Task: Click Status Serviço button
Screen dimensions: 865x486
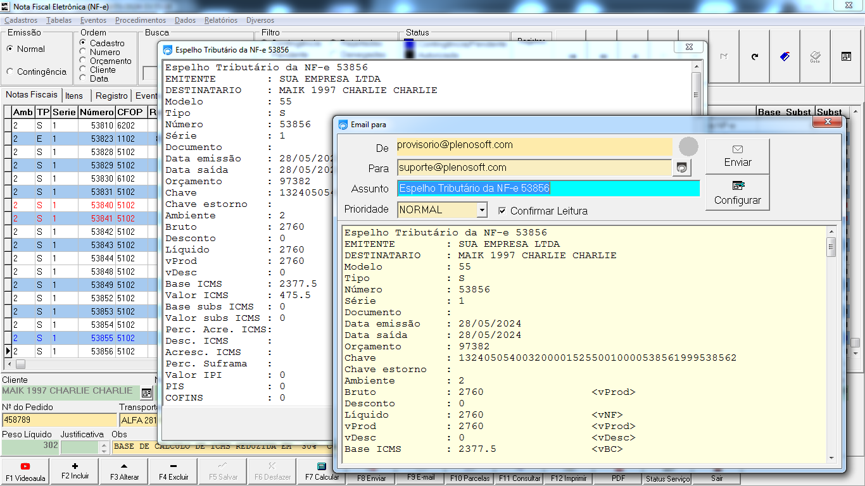Action: 667,478
